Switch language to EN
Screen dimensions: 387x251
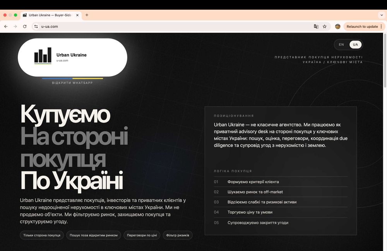pos(341,44)
